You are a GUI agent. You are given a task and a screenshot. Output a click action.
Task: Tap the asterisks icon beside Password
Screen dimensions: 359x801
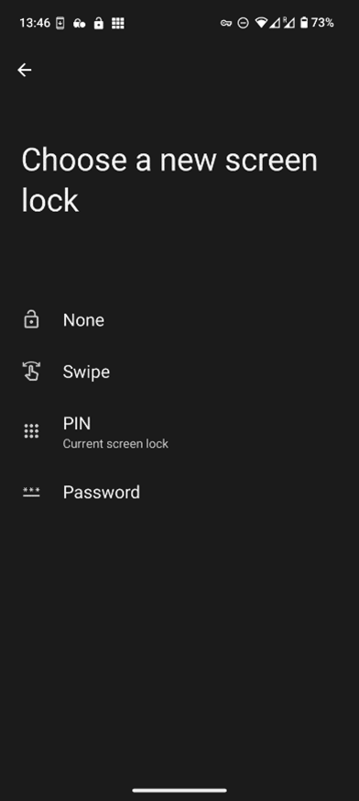(31, 492)
